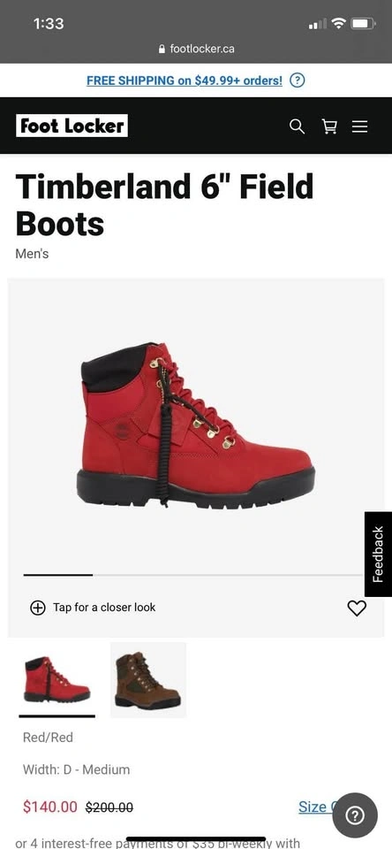Tap the Timberland 6" Field Boots title
Viewport: 392px width, 849px height.
click(x=164, y=204)
